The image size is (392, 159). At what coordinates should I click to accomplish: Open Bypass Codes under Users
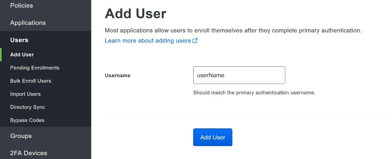[27, 120]
